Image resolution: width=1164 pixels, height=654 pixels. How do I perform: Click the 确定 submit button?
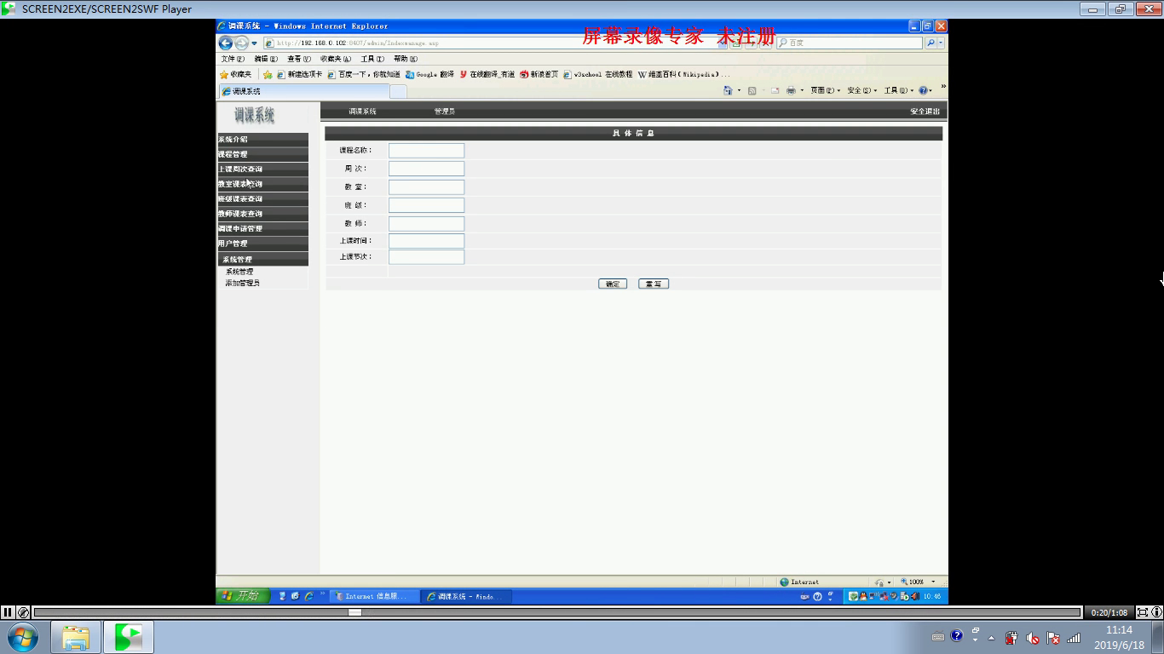(613, 284)
